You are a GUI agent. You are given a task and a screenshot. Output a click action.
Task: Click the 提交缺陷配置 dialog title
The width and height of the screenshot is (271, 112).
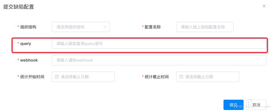coord(19,7)
